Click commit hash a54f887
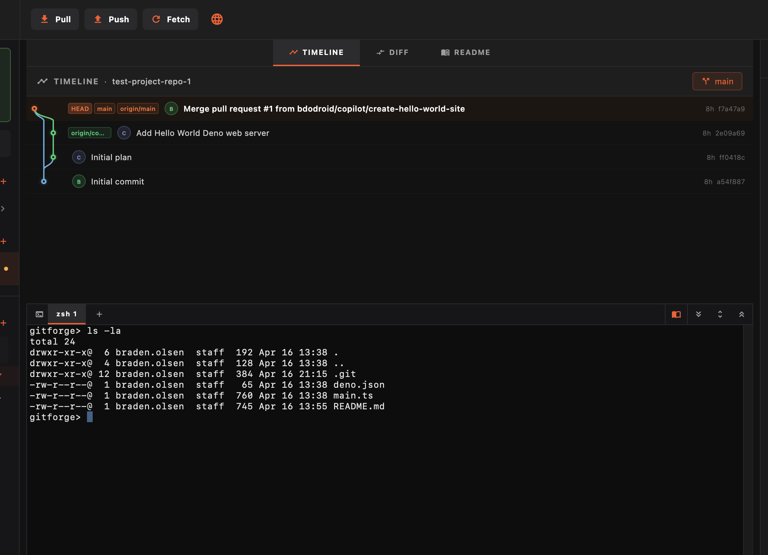Viewport: 768px width, 555px height. pos(731,182)
